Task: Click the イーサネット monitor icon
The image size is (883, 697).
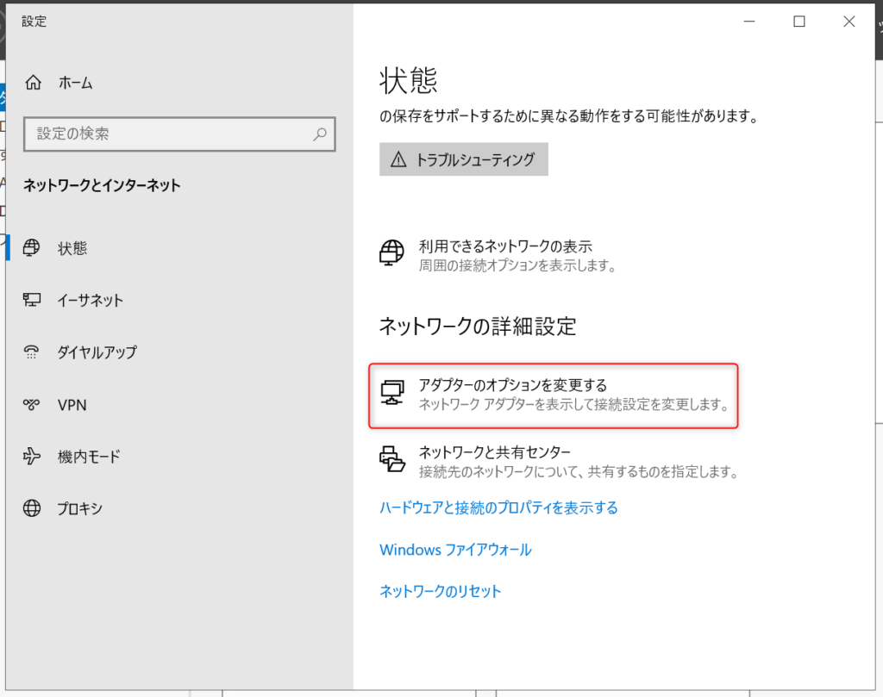Action: (x=33, y=300)
